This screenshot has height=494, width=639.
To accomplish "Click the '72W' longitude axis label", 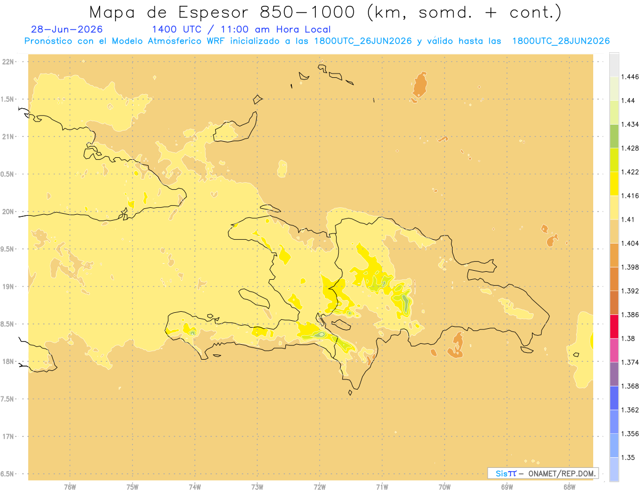I will (319, 487).
